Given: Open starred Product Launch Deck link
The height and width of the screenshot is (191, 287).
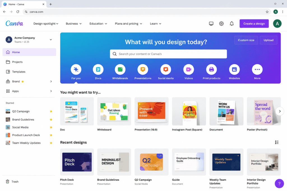Looking at the screenshot, I should pos(26,135).
